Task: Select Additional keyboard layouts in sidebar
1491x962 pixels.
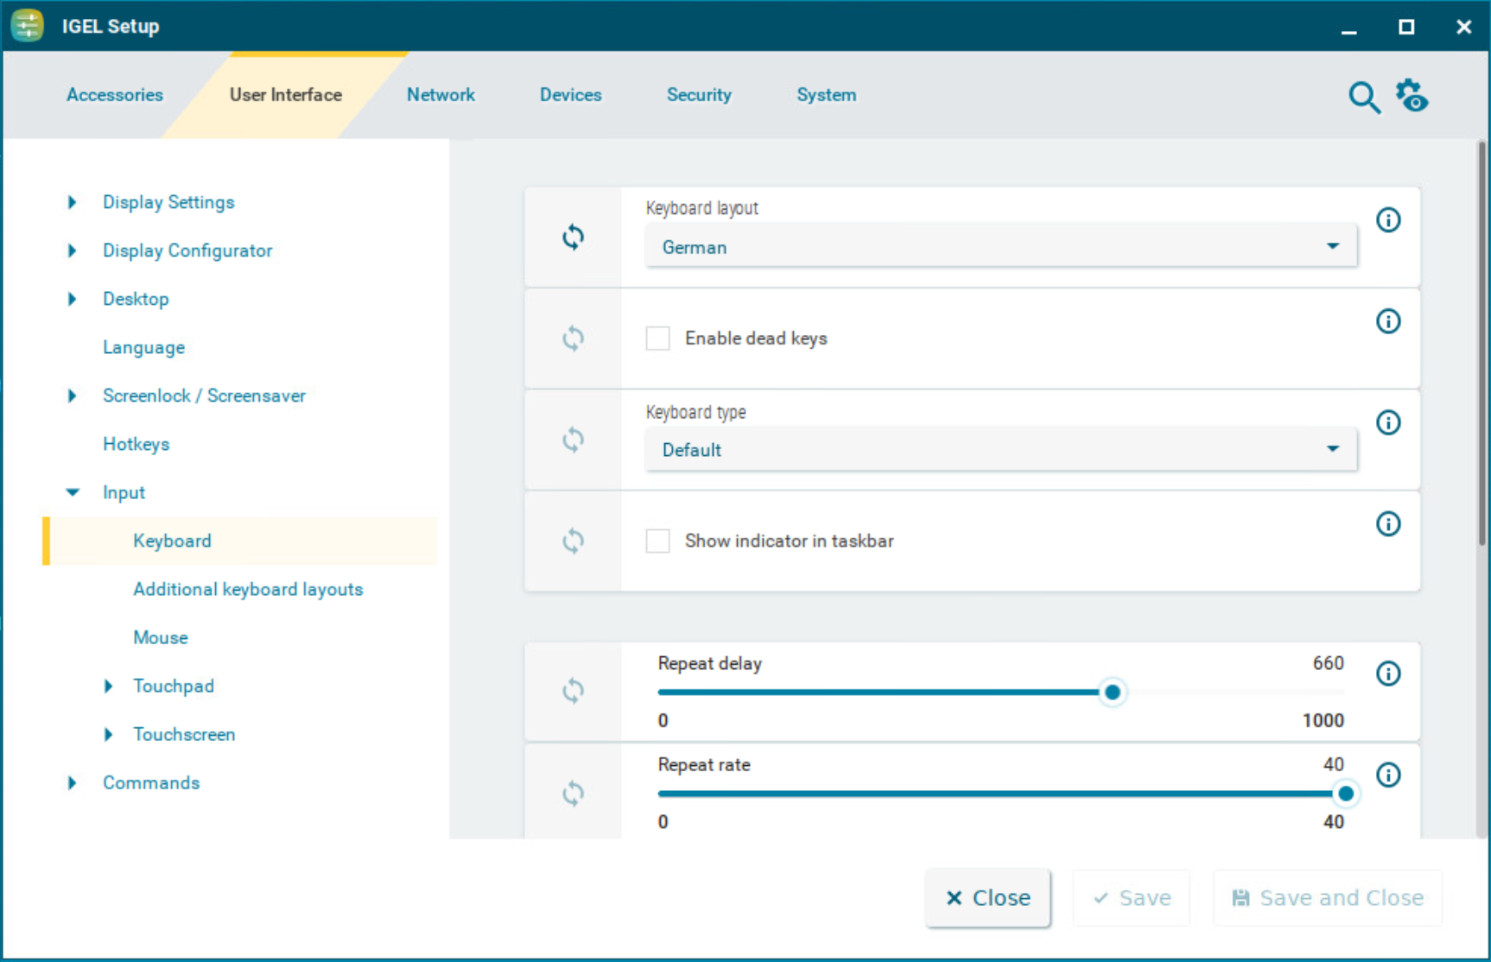Action: (248, 589)
